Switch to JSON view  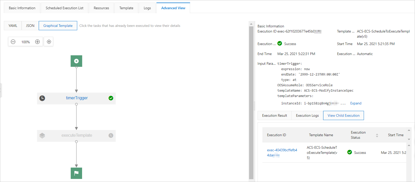click(30, 26)
